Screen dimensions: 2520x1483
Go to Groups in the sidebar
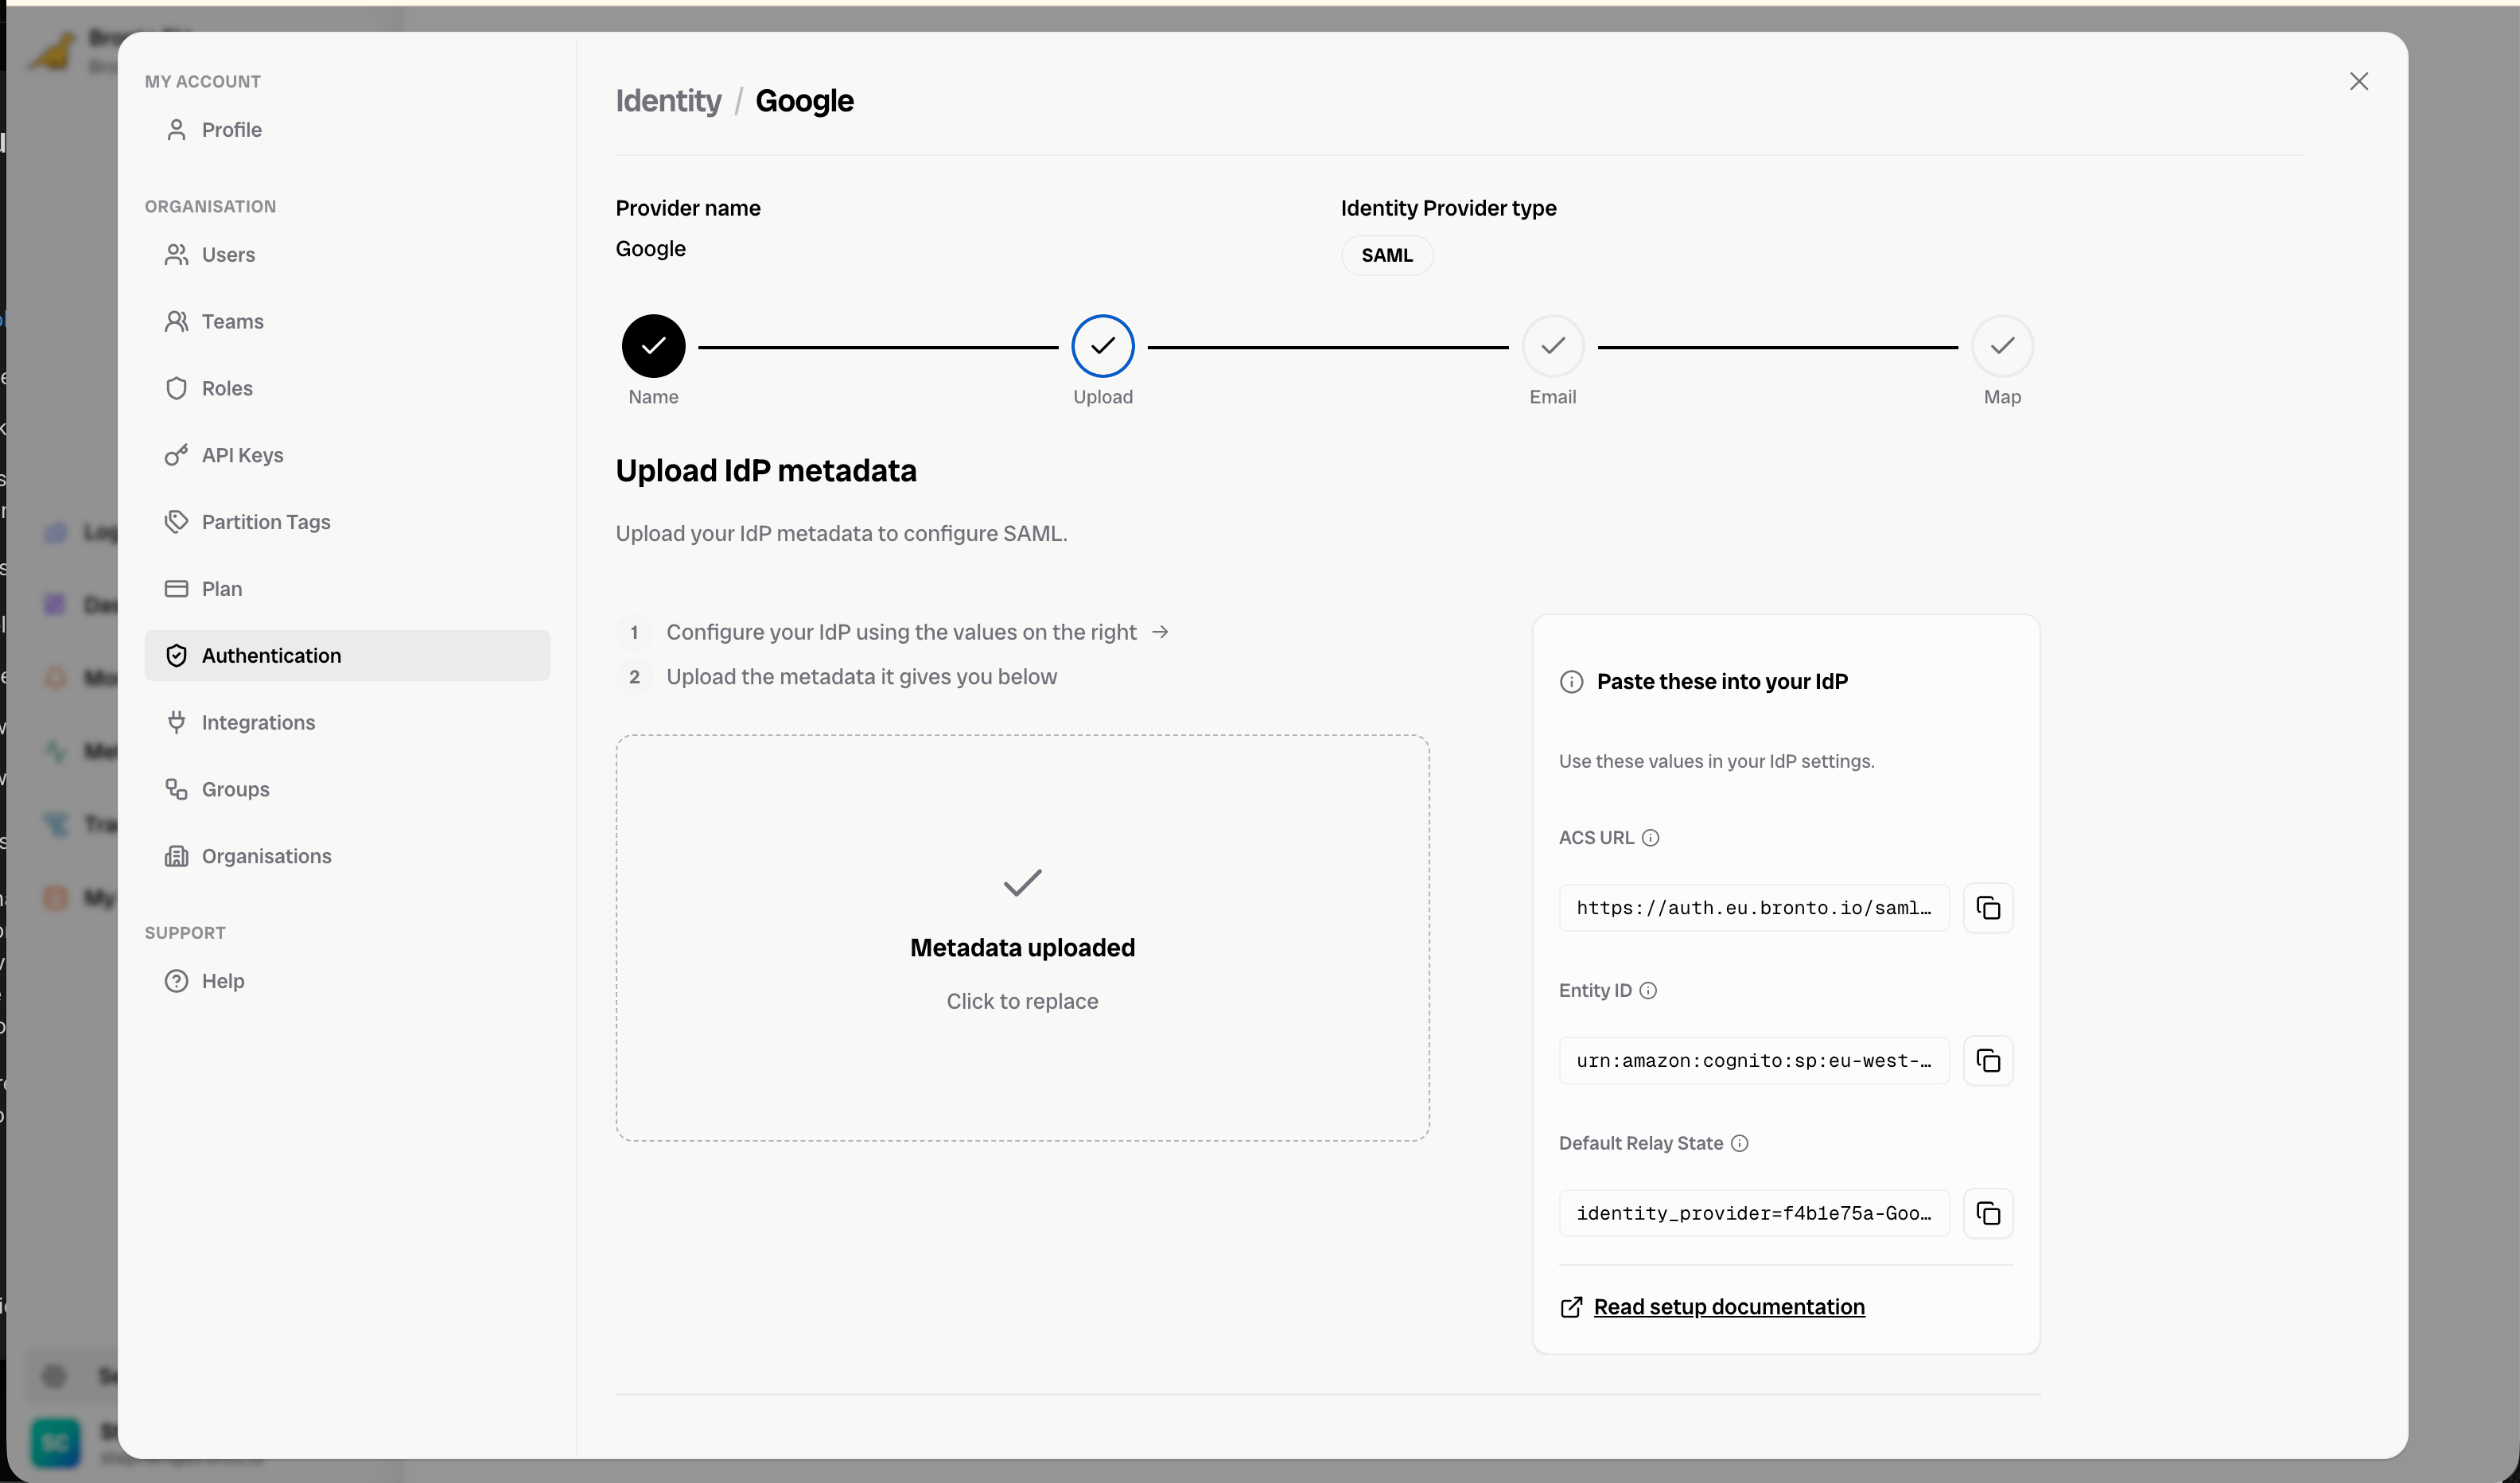[346, 790]
